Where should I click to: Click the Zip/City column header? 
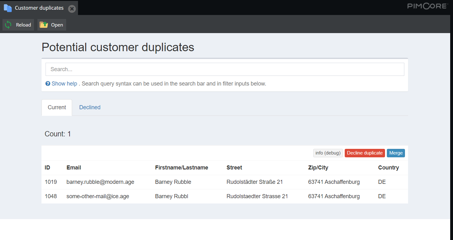click(x=318, y=168)
